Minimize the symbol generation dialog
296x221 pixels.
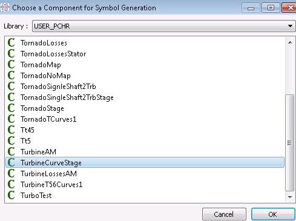tap(251, 8)
